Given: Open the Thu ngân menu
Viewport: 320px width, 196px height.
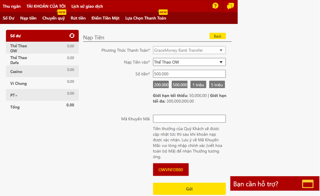Looking at the screenshot, I should [12, 6].
